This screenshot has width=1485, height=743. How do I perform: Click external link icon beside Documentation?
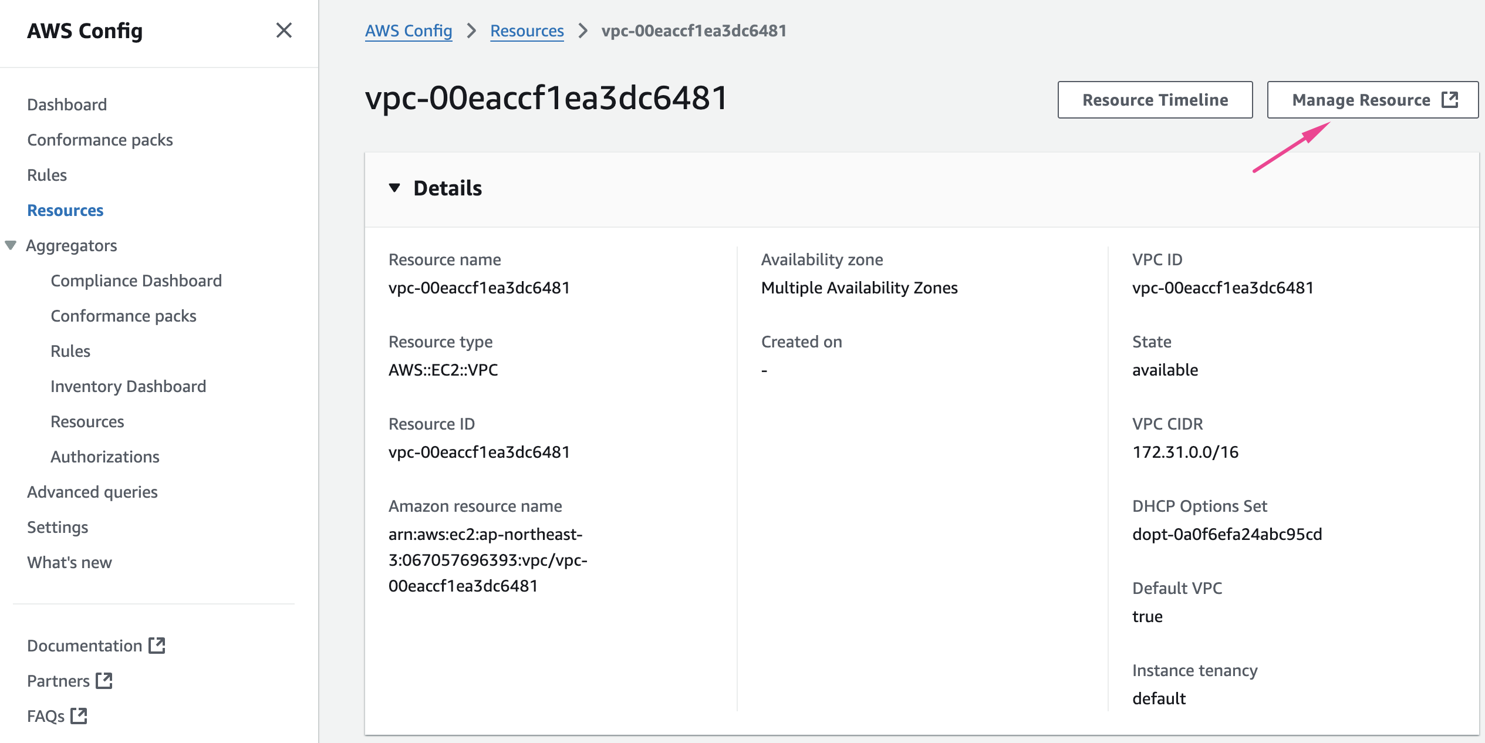click(157, 645)
